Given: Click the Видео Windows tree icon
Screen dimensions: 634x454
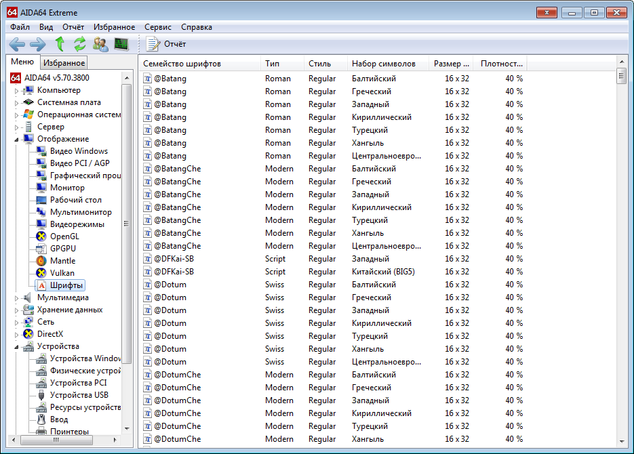Looking at the screenshot, I should click(x=41, y=151).
